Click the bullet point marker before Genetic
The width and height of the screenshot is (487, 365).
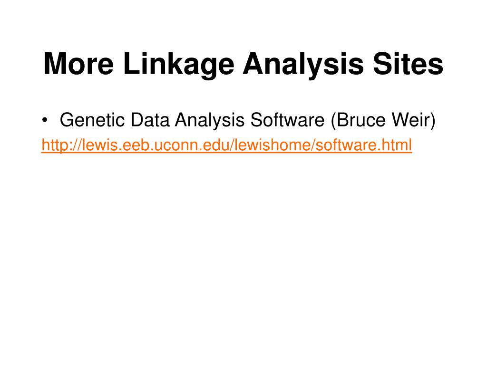pyautogui.click(x=45, y=120)
